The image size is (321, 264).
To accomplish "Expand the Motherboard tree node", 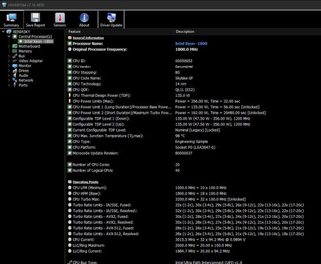I will click(x=9, y=46).
